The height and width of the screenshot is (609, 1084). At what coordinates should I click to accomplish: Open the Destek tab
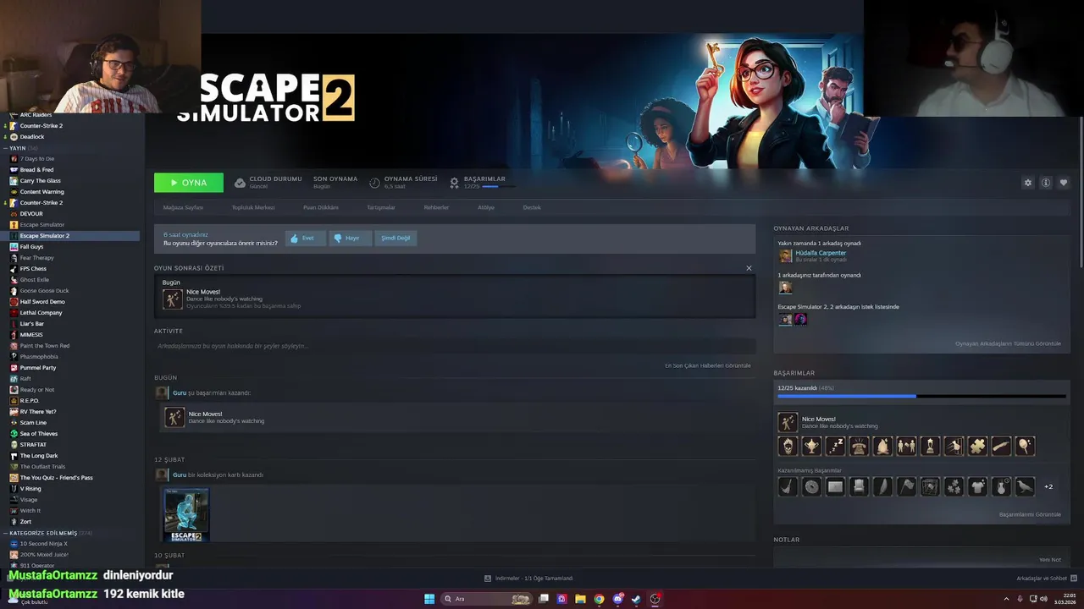tap(532, 207)
